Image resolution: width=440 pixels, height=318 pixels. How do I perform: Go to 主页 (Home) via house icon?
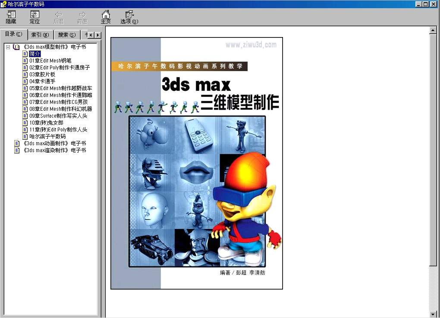pyautogui.click(x=106, y=17)
